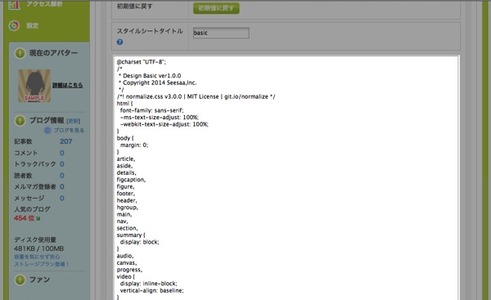Open the access analysis chart icon
This screenshot has width=491, height=300.
[14, 5]
